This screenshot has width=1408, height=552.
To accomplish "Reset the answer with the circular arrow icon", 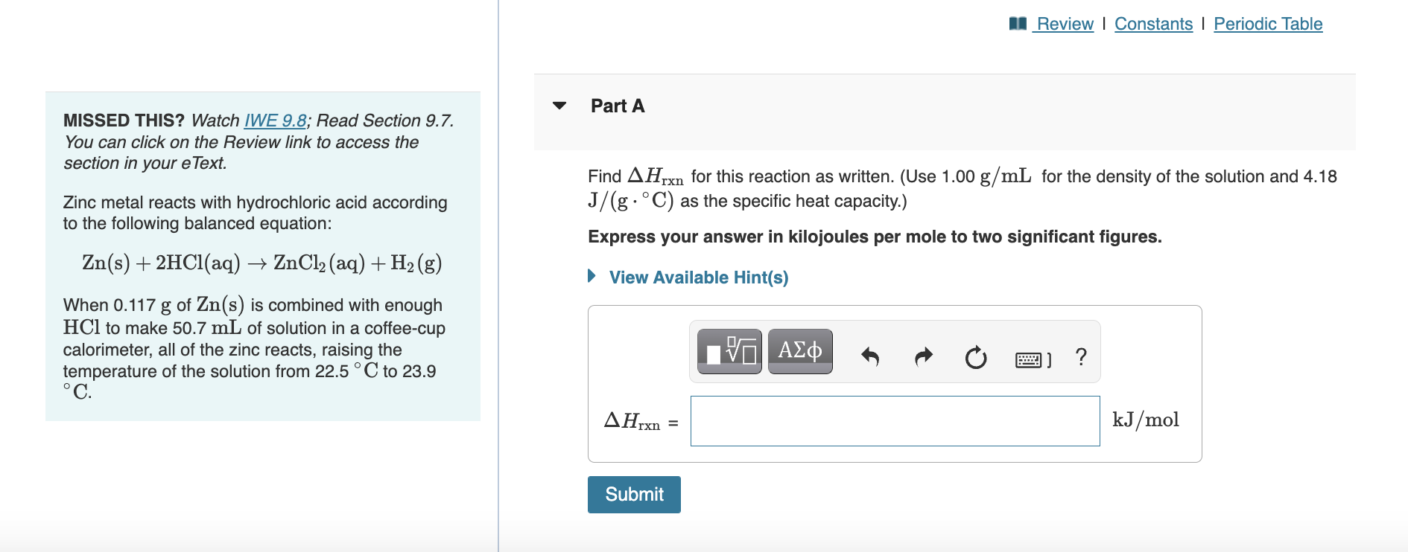I will click(x=976, y=357).
